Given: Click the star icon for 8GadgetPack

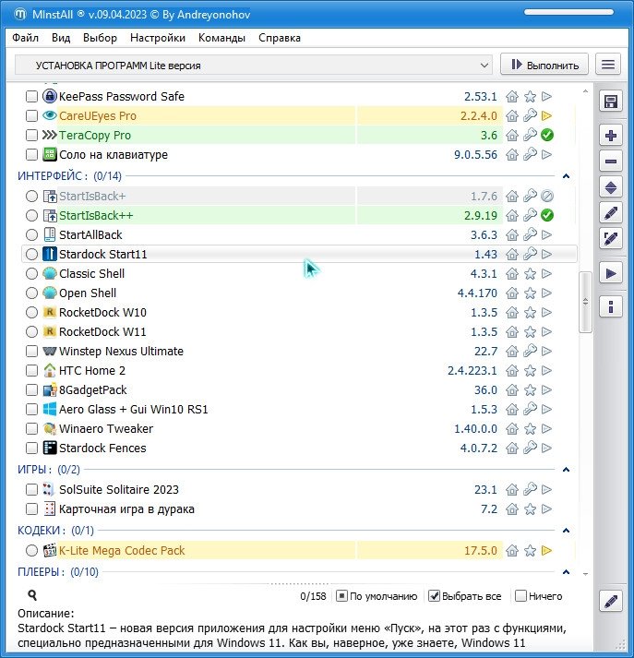Looking at the screenshot, I should click(530, 389).
